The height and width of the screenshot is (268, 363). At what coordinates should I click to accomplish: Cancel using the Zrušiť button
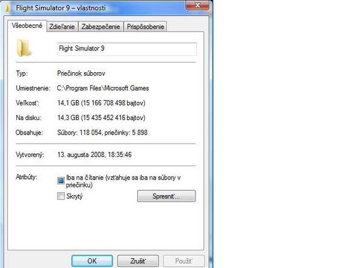pos(138,261)
